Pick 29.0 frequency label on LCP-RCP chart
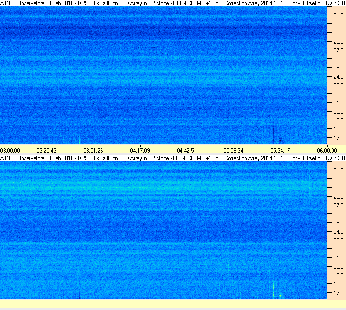The width and height of the screenshot is (346, 310). pos(339,188)
